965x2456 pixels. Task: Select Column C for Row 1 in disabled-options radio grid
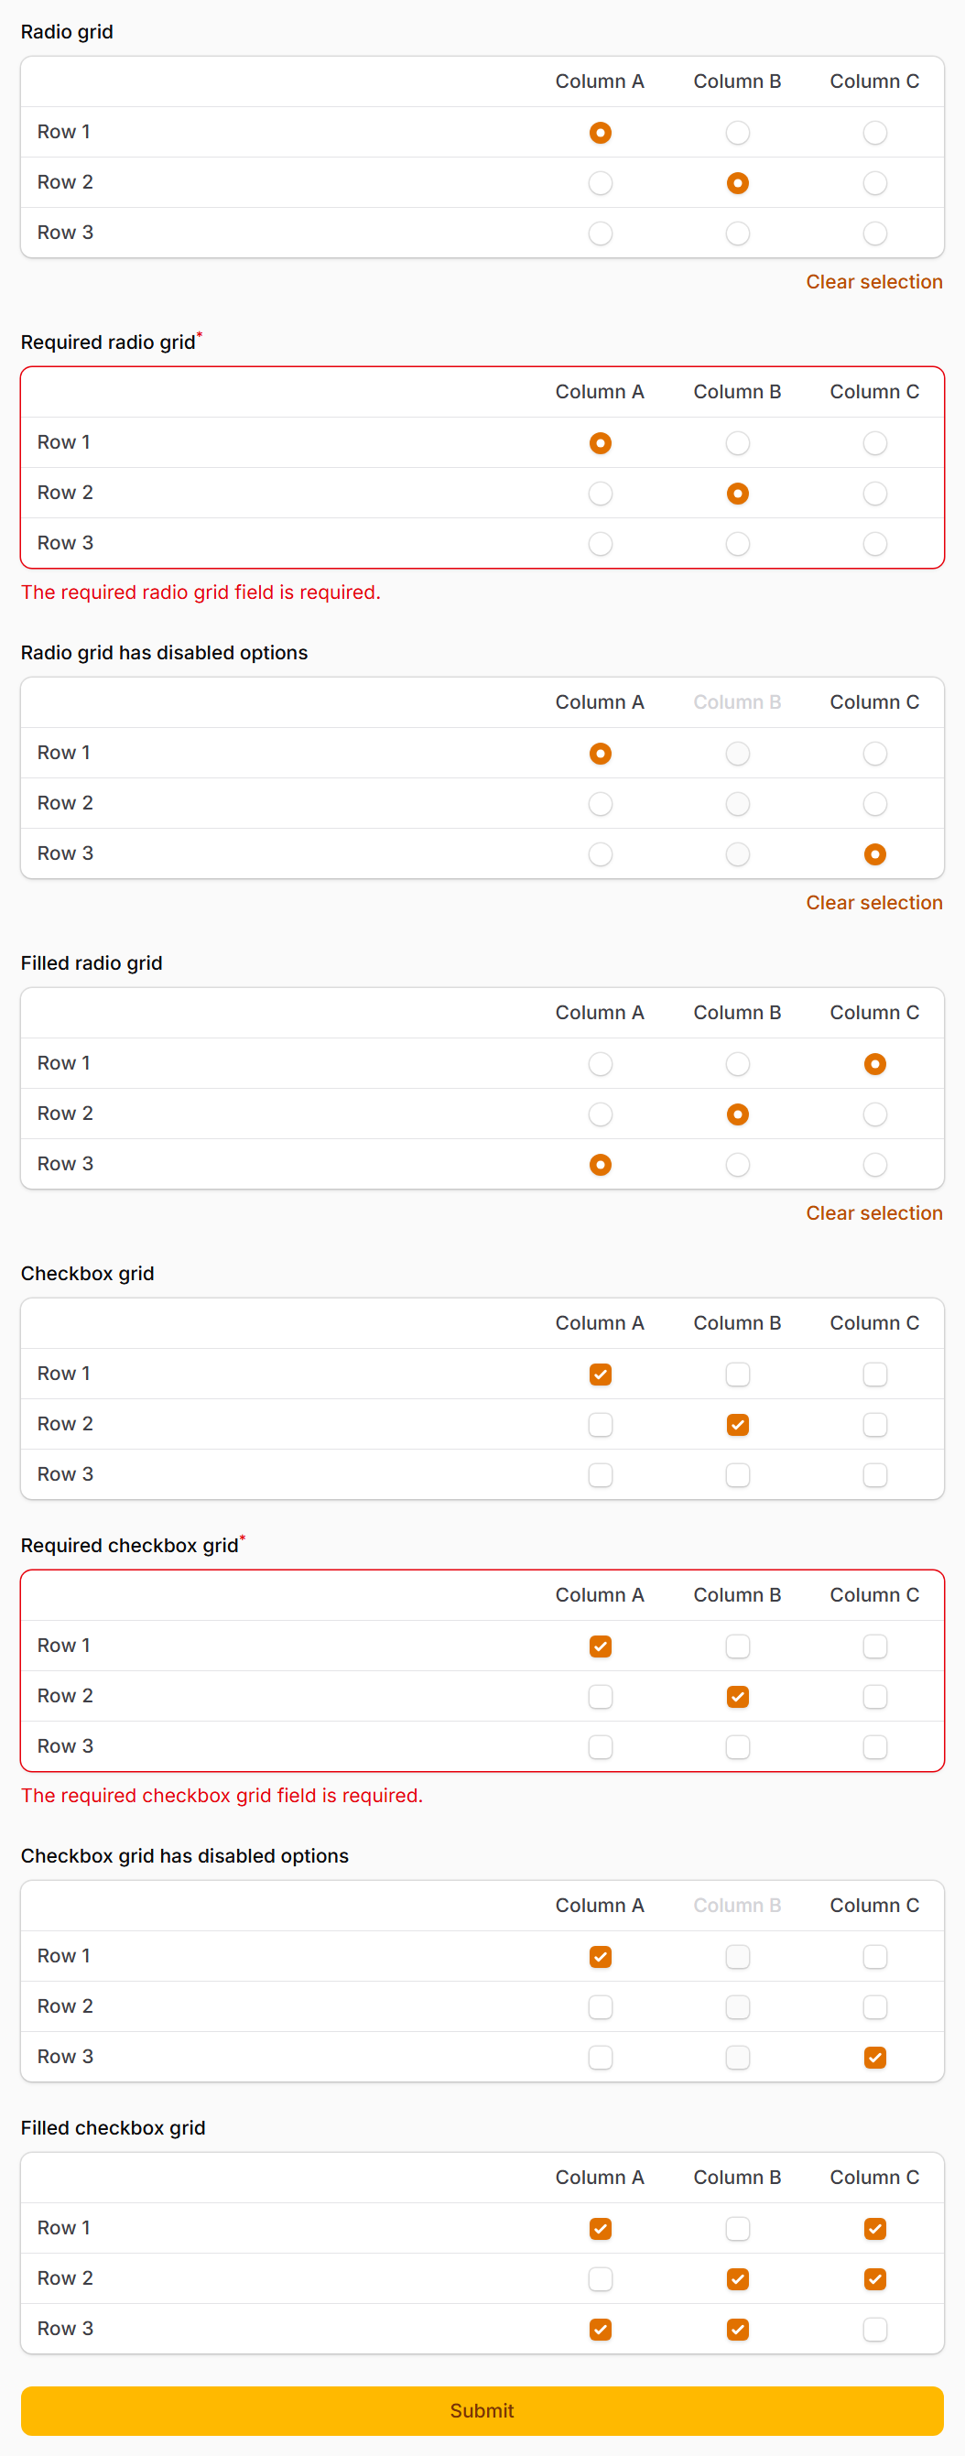tap(874, 754)
